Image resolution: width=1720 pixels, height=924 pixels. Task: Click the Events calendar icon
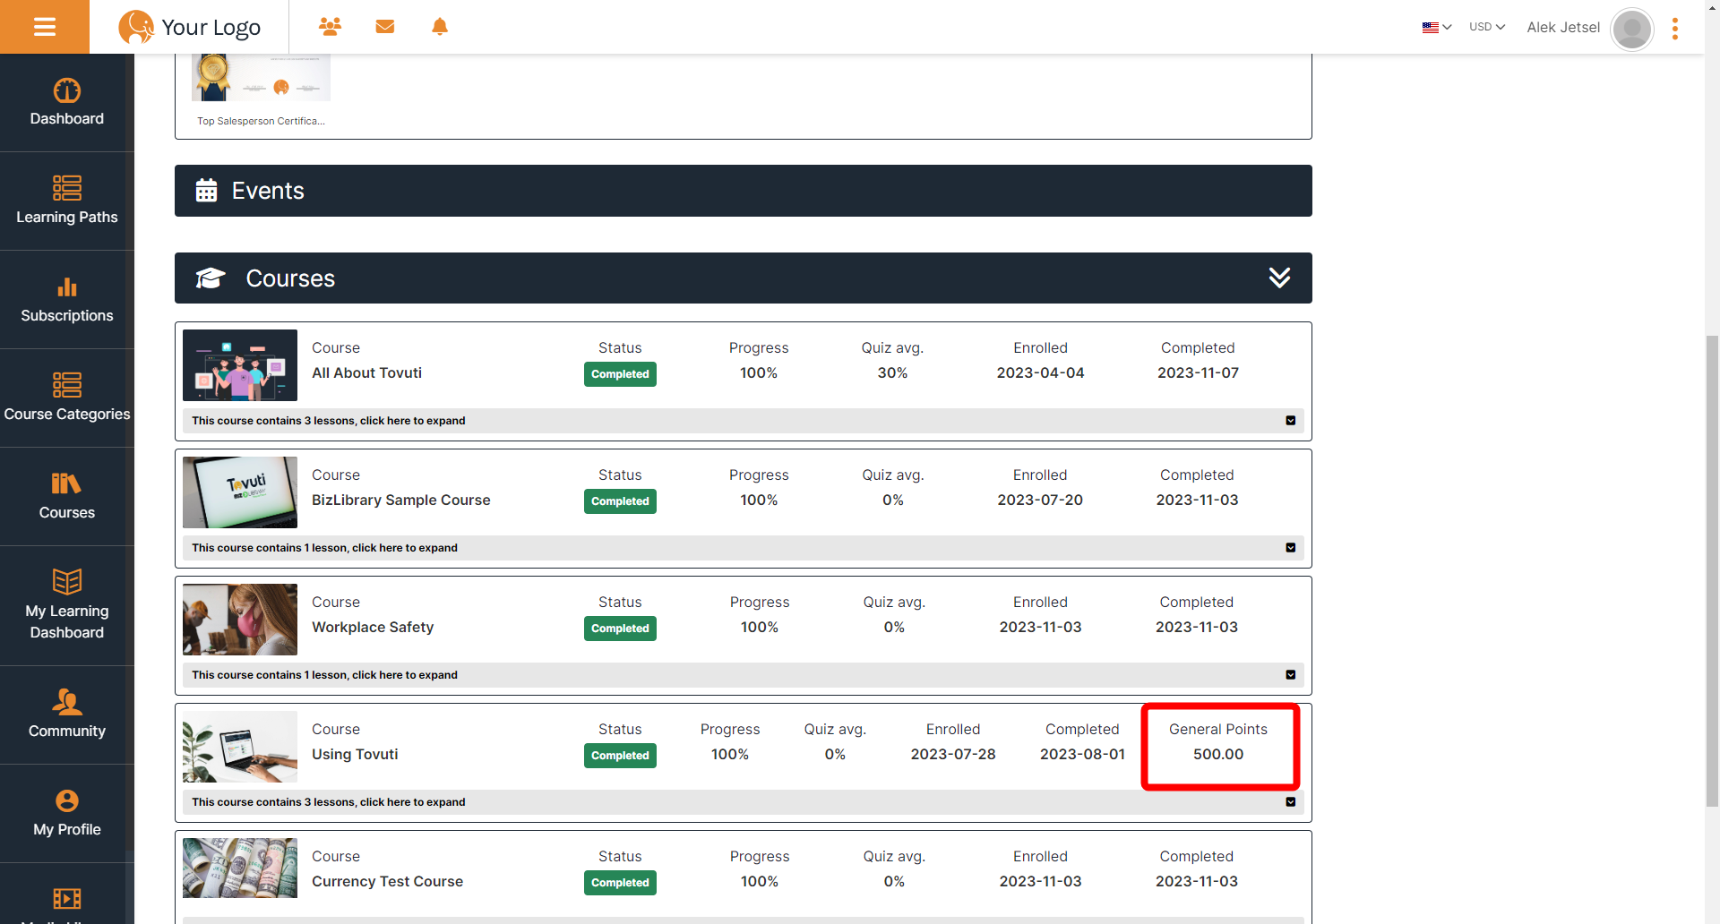coord(207,191)
